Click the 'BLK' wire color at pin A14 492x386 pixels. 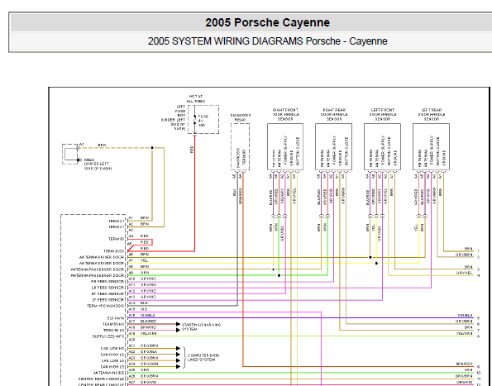[x=144, y=303]
